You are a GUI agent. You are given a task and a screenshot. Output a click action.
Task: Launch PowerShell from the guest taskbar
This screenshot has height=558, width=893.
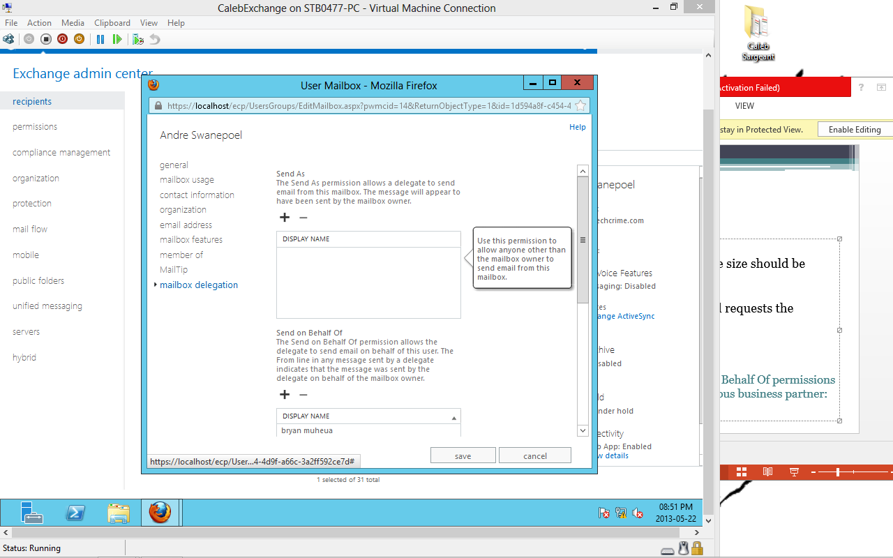75,513
